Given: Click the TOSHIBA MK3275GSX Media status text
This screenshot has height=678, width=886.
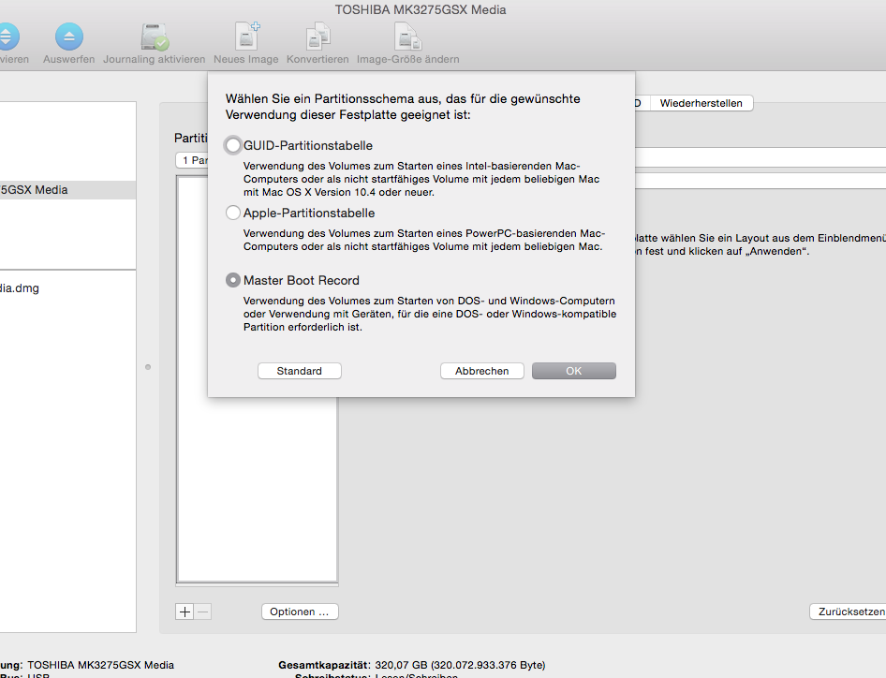Looking at the screenshot, I should 100,665.
